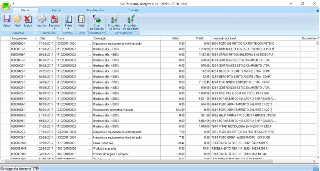Click the Débito column header
This screenshot has height=171, width=320.
point(175,38)
